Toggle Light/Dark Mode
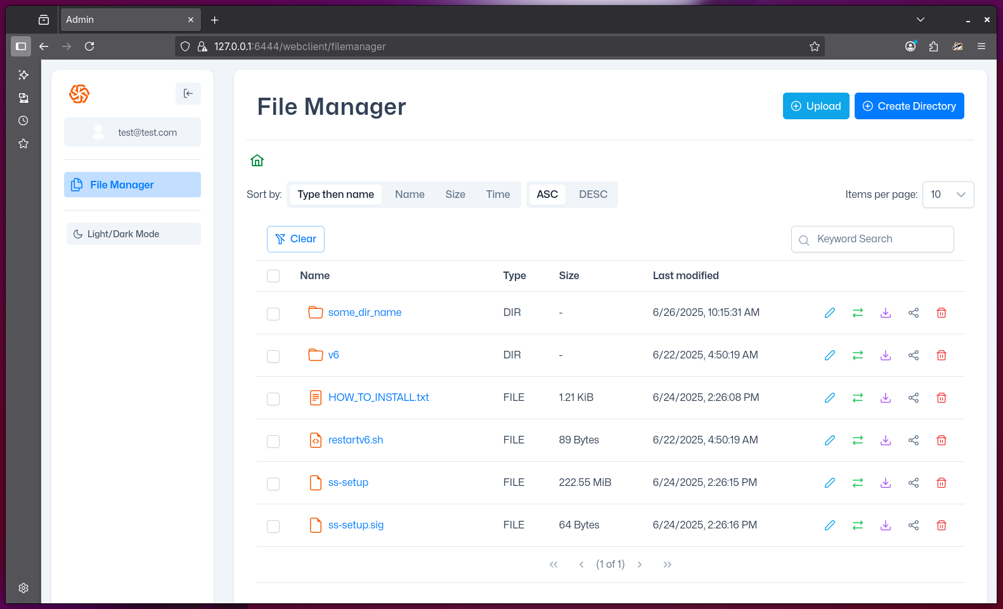 [133, 234]
